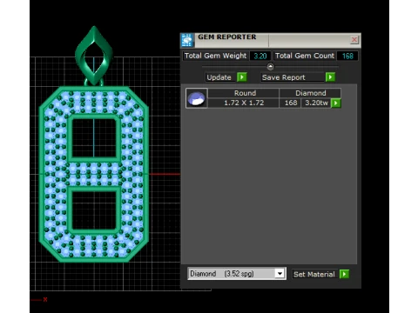Viewport: 418px width, 313px height.
Task: Click the GEM REPORTER title bar text
Action: (x=227, y=37)
